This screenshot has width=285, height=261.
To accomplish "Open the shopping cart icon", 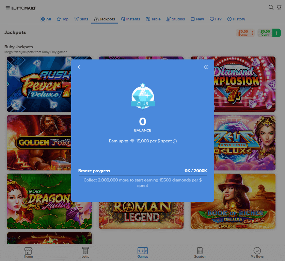I will click(279, 7).
